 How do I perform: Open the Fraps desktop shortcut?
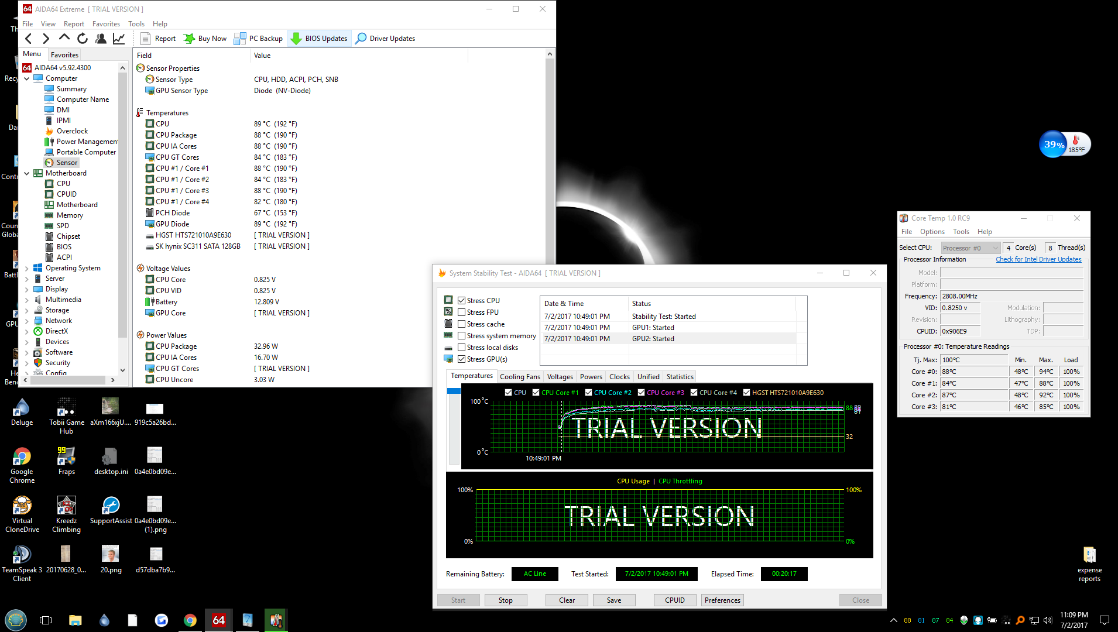coord(67,461)
